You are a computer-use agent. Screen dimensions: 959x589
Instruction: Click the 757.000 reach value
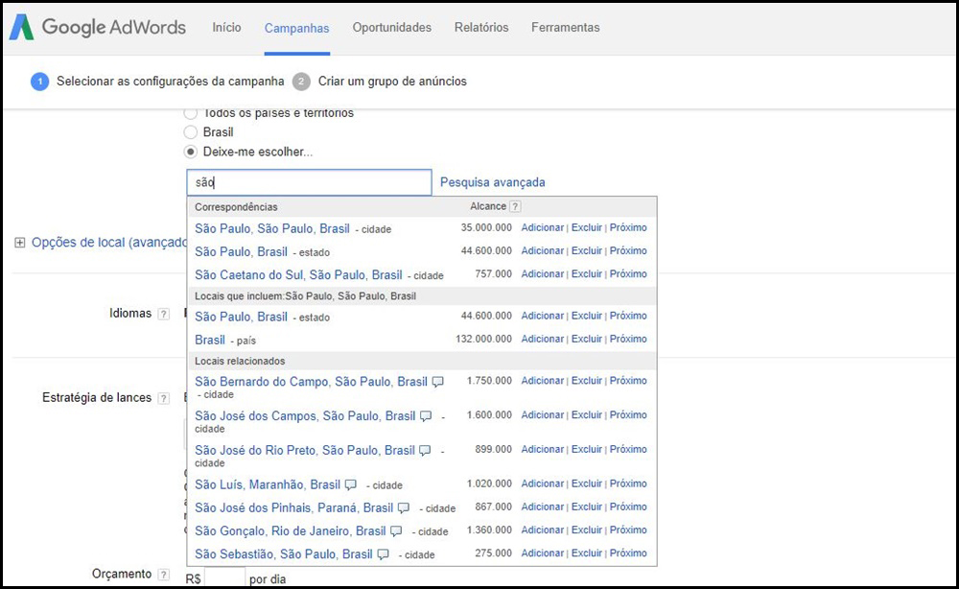[494, 274]
